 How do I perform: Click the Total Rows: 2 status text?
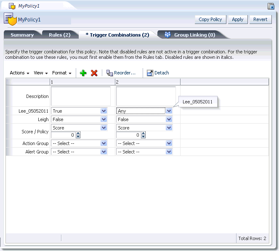(x=252, y=238)
